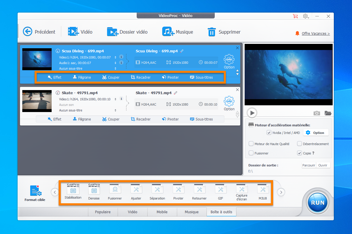Play the preview video
This screenshot has height=234, width=352.
(x=252, y=113)
